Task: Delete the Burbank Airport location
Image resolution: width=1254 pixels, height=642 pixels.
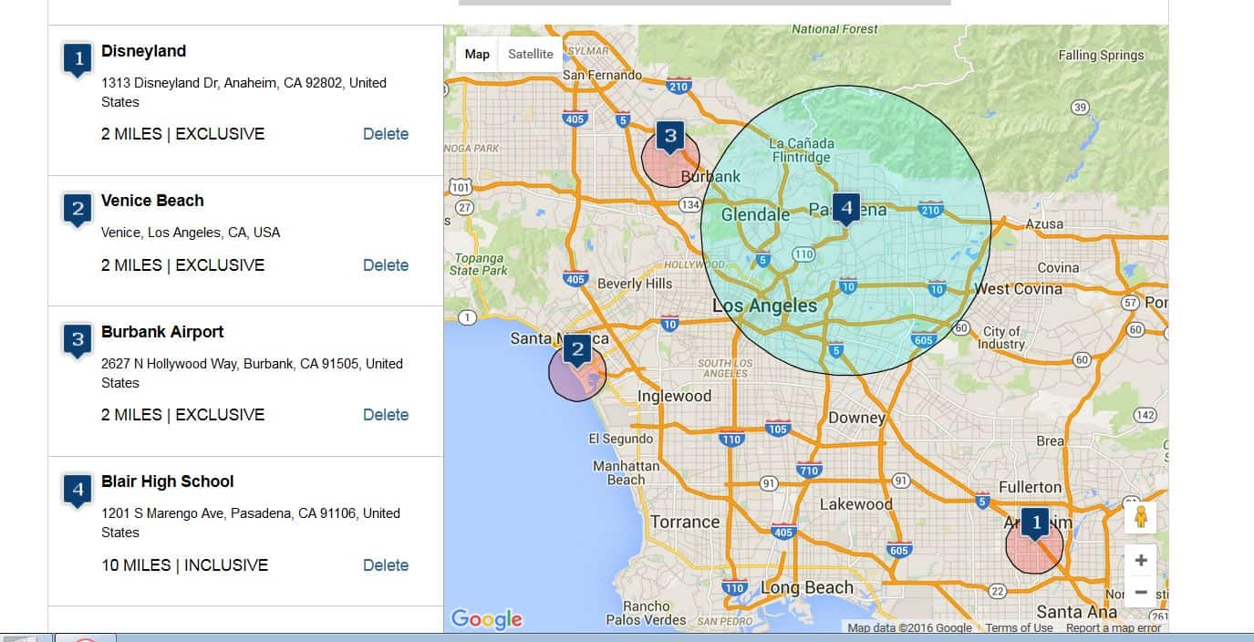Action: click(x=386, y=415)
